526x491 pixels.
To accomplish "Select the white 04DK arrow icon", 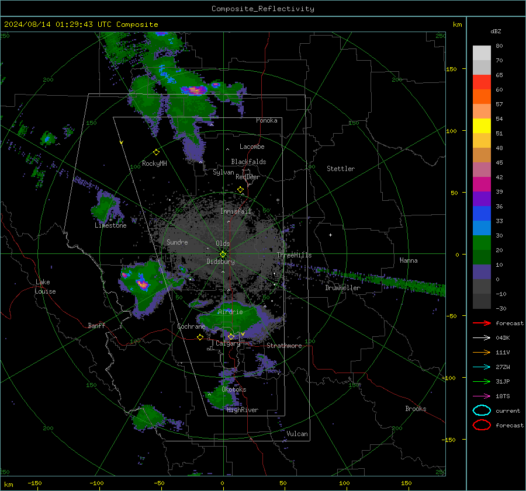I will point(482,337).
